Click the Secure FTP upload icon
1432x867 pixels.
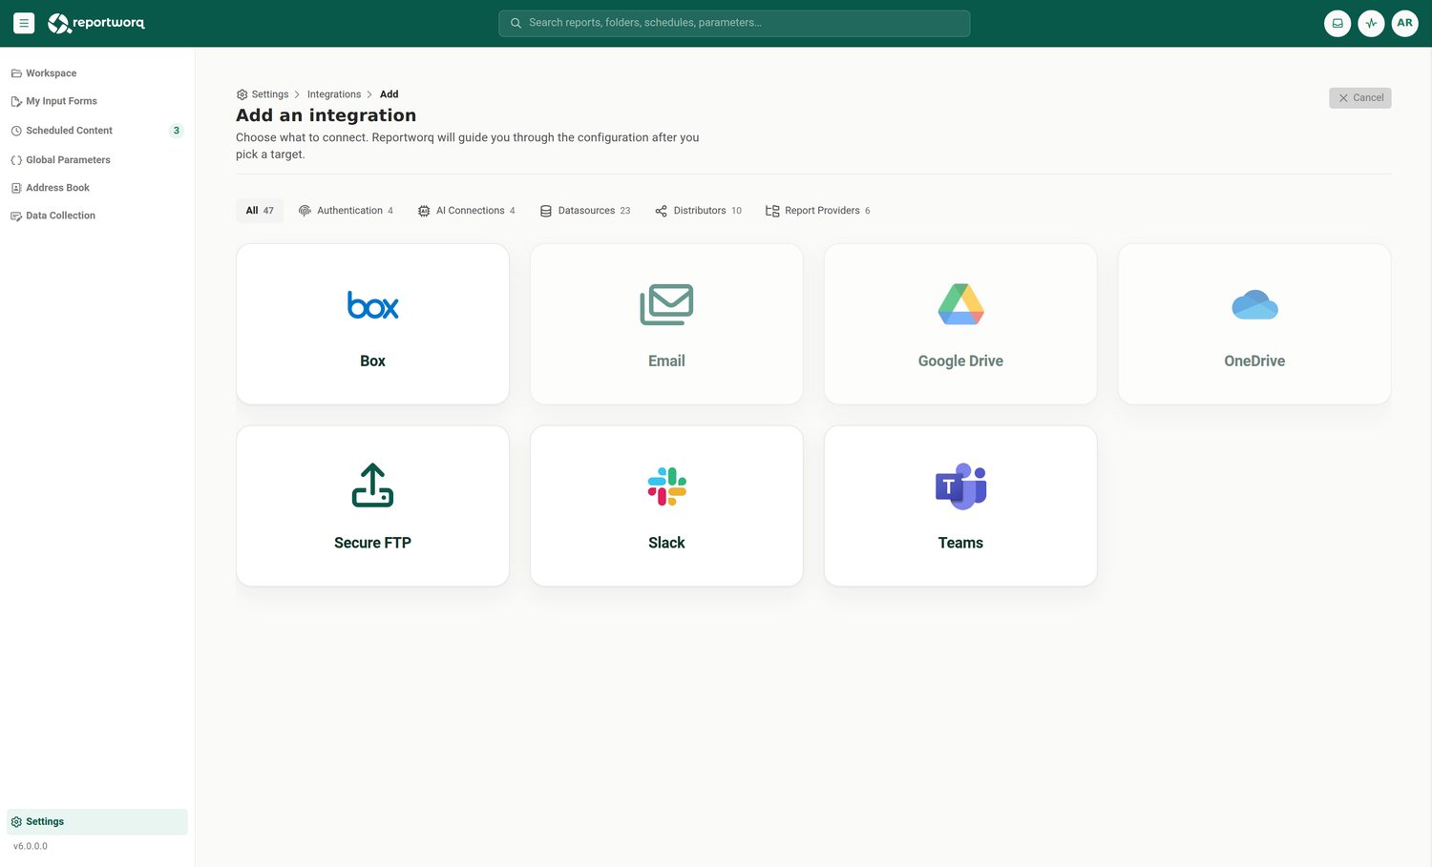pyautogui.click(x=372, y=485)
